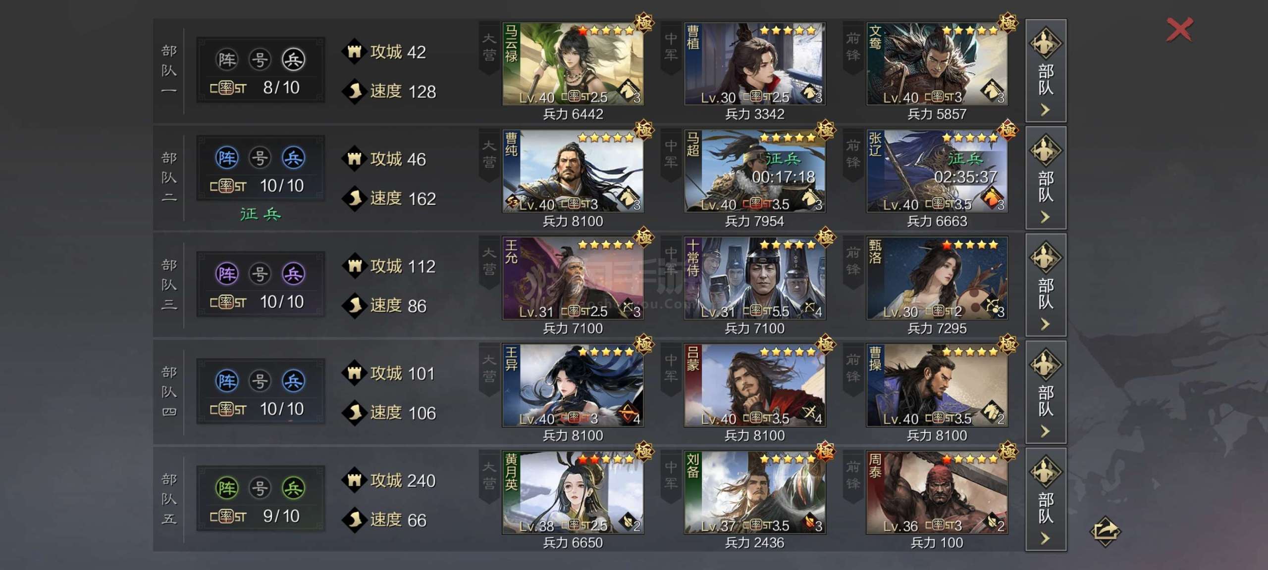The image size is (1268, 570).
Task: Expand 部队一 details via the side arrow button
Action: coord(1046,71)
